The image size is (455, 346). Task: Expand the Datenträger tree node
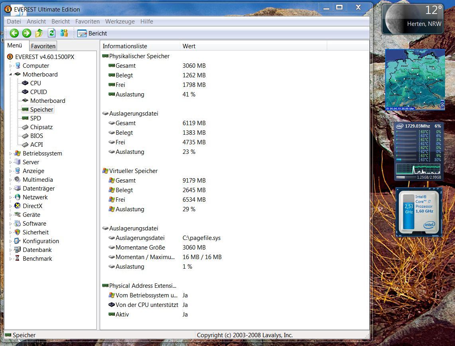(10, 189)
